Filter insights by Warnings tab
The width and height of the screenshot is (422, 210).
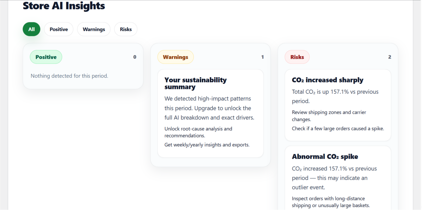pyautogui.click(x=94, y=29)
